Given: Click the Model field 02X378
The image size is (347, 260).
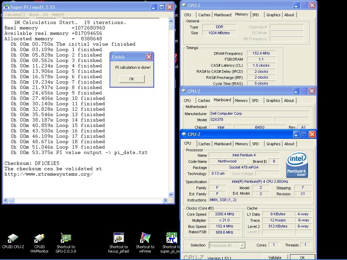Looking at the screenshot, I should (241, 120).
